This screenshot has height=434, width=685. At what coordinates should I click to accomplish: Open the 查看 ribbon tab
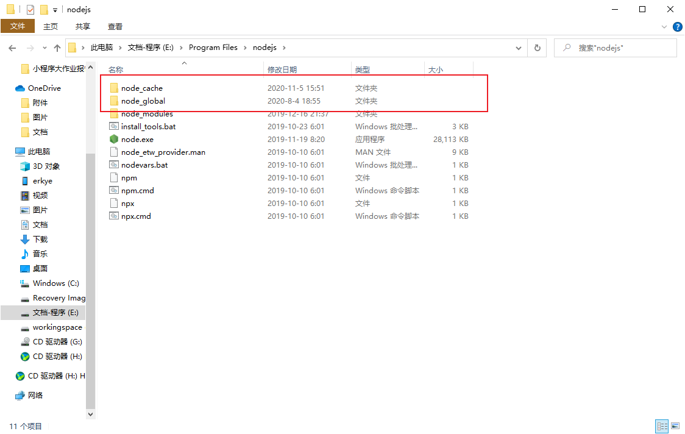tap(115, 27)
